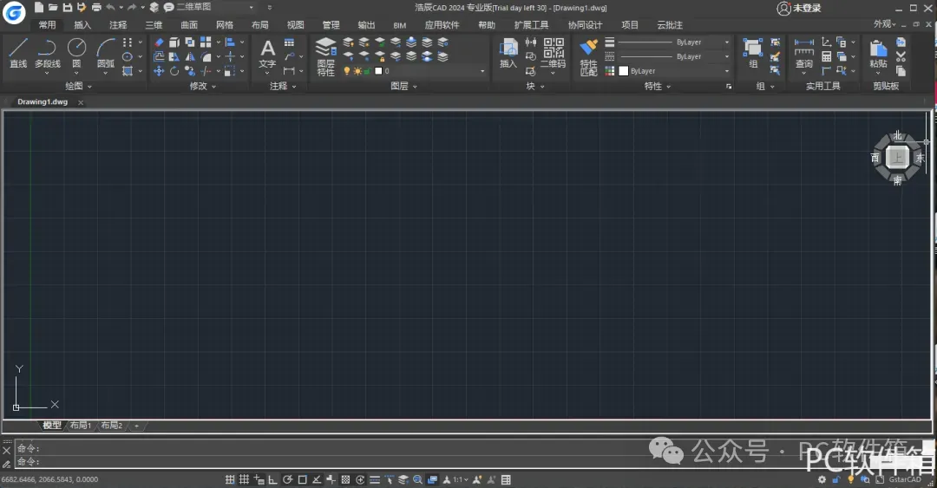This screenshot has height=488, width=937.
Task: Expand the 图层 panel
Action: point(404,86)
